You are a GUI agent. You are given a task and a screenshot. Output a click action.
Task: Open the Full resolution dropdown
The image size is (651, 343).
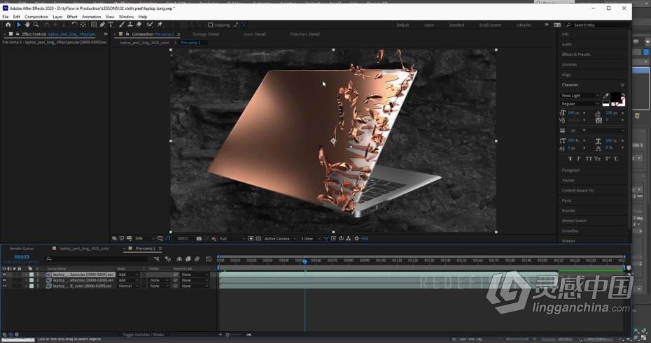232,239
